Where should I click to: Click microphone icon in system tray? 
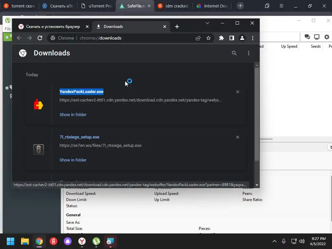pos(284,241)
